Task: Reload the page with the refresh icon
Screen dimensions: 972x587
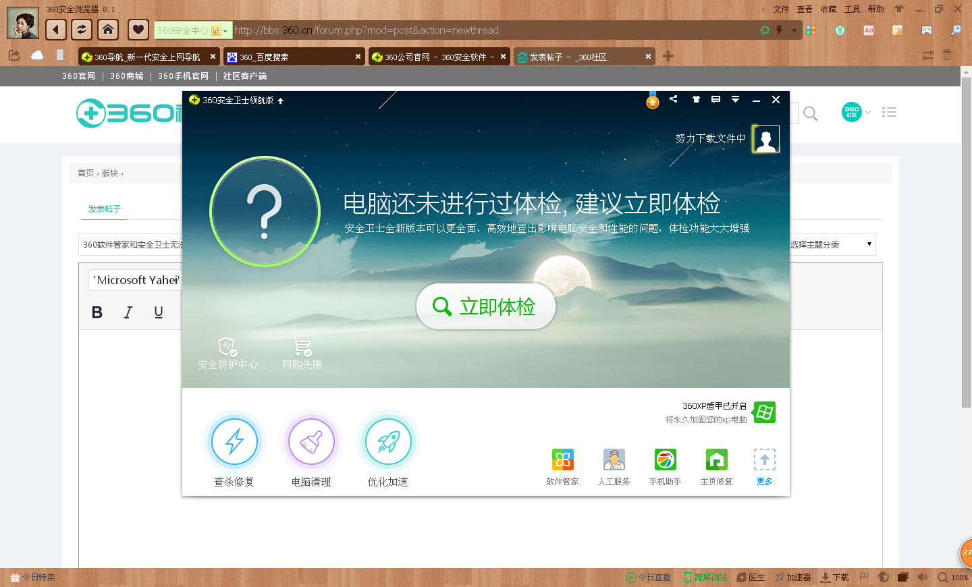Action: click(82, 29)
